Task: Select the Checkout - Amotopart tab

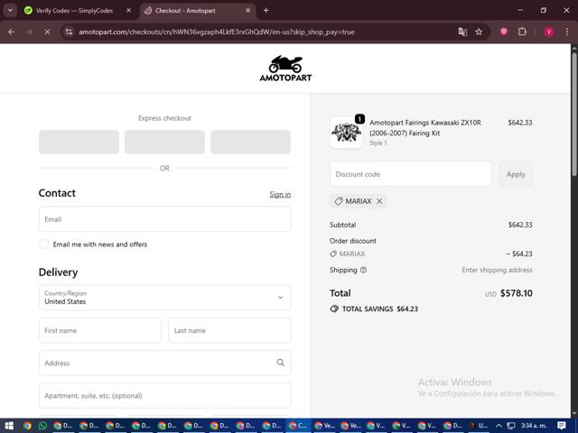Action: tap(185, 11)
